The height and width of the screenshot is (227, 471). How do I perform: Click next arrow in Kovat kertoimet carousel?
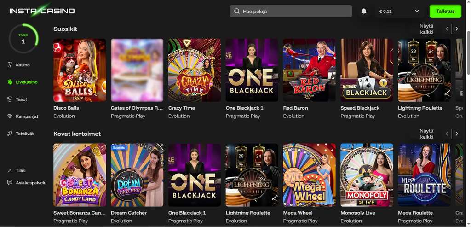[x=457, y=134]
